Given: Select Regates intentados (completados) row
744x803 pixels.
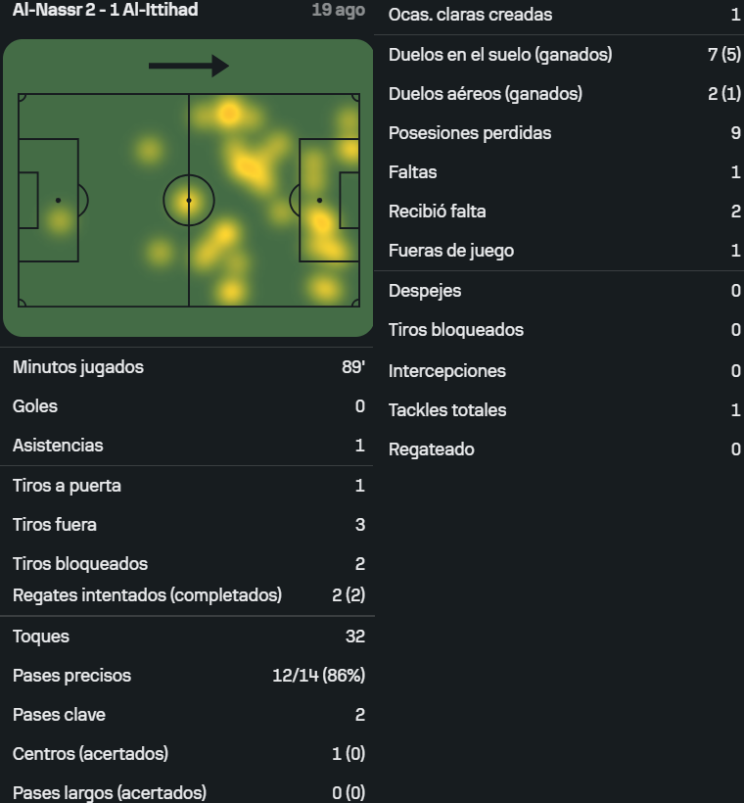Looking at the screenshot, I should (188, 595).
